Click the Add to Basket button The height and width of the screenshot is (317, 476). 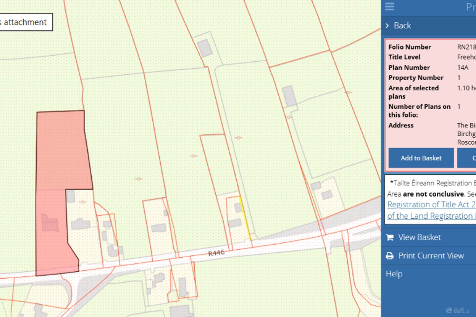[x=421, y=158]
